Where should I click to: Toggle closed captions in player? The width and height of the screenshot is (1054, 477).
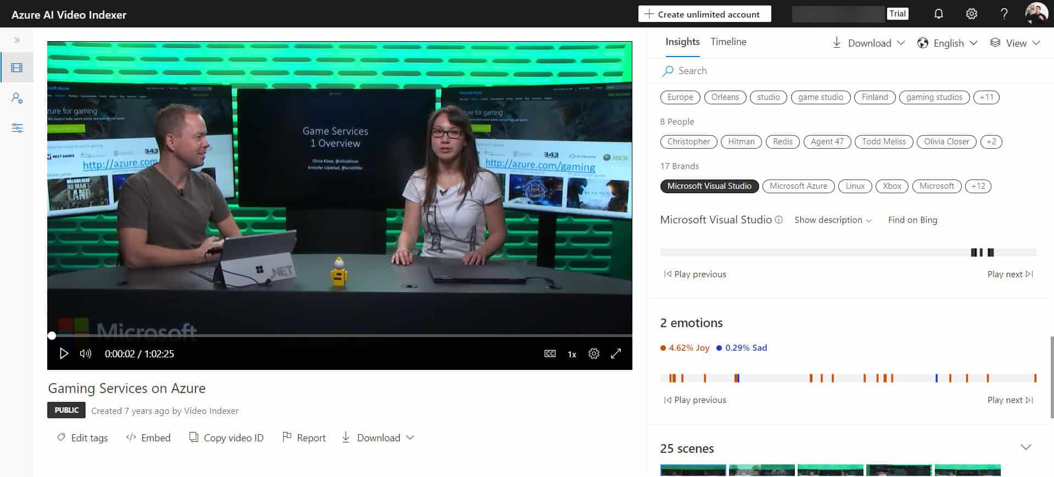click(x=550, y=353)
